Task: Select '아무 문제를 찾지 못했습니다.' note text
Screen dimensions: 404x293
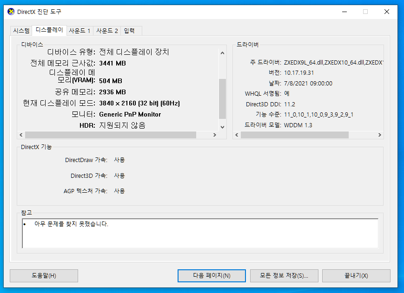Action: coord(72,224)
